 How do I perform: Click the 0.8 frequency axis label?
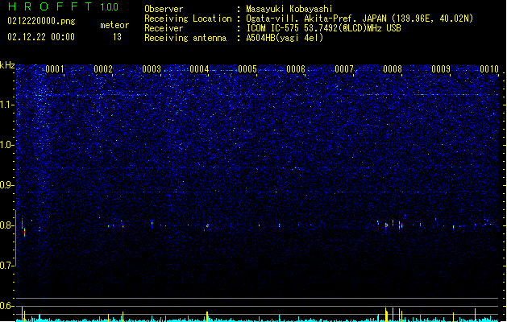[6, 225]
